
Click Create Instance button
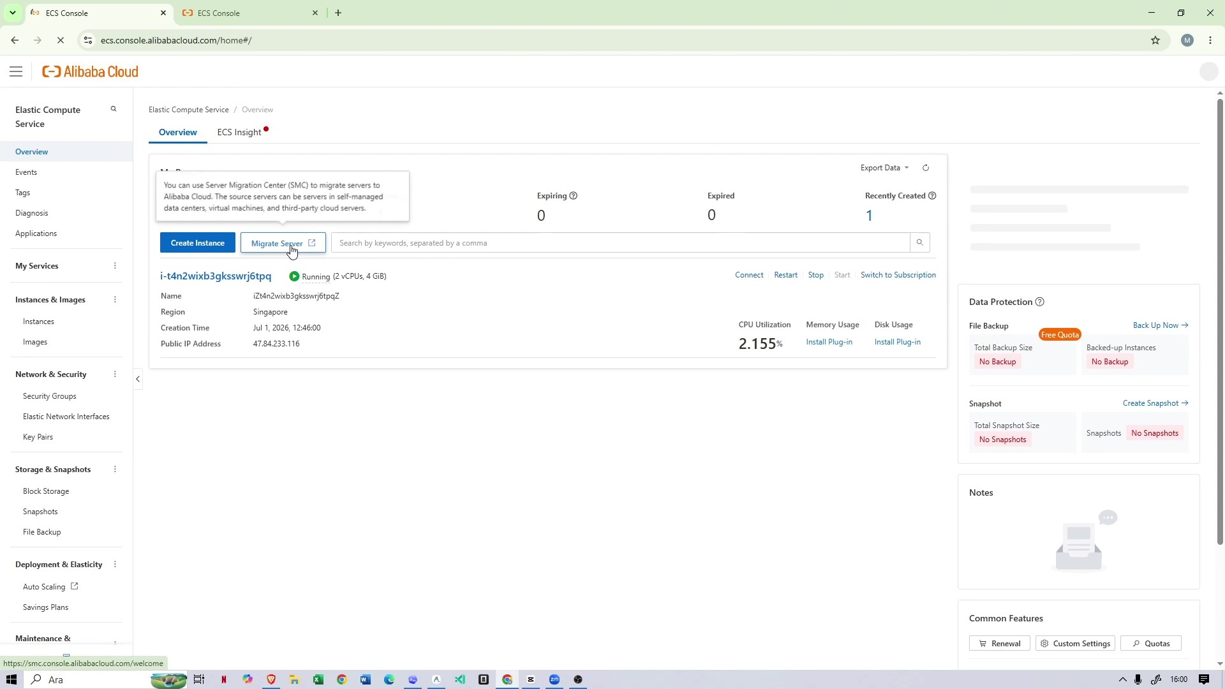tap(198, 243)
